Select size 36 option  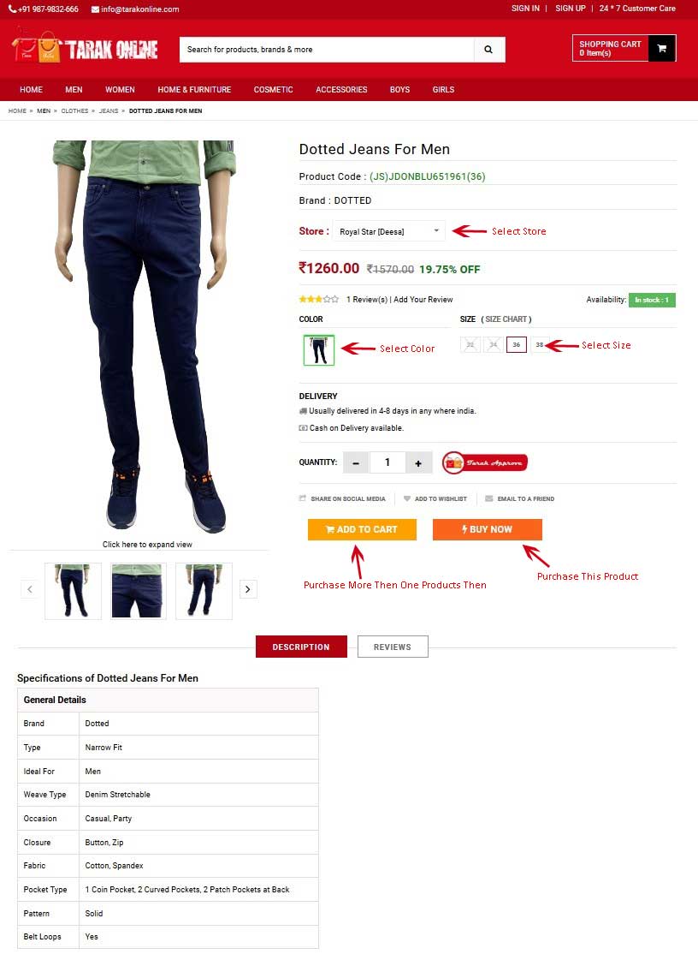click(x=517, y=345)
